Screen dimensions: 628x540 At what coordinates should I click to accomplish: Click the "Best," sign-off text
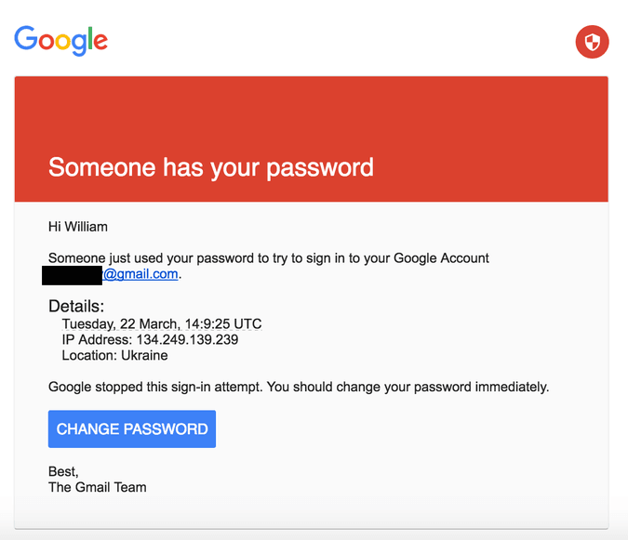tap(63, 472)
